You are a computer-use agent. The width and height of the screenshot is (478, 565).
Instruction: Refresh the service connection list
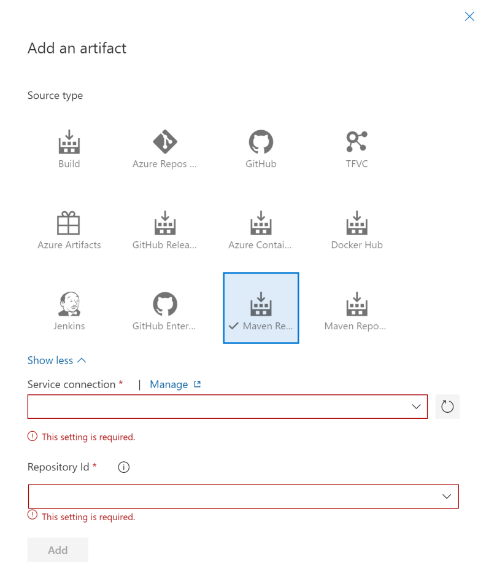tap(447, 407)
